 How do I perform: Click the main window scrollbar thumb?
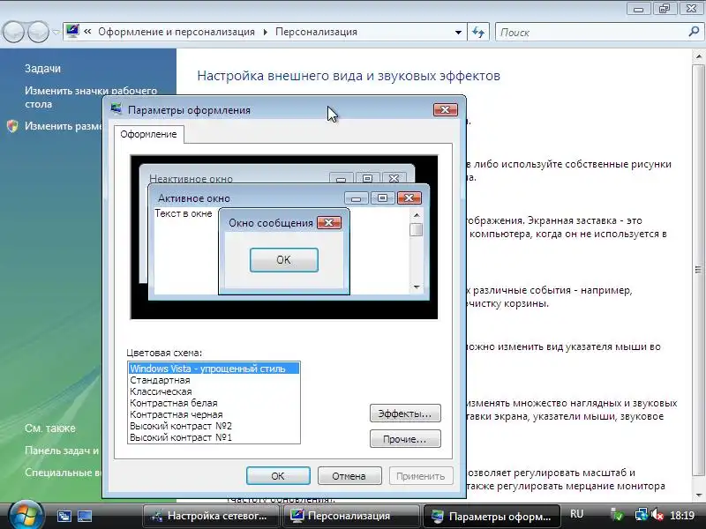699,269
